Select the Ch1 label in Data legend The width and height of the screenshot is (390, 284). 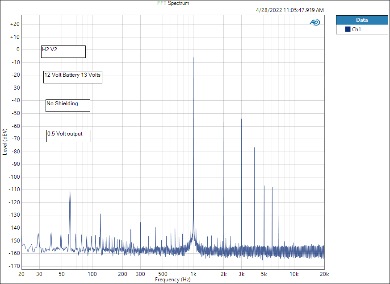356,29
